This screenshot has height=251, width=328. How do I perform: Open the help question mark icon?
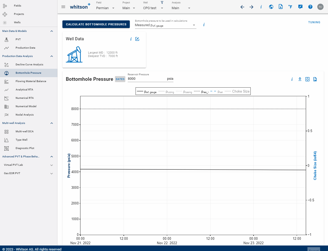click(x=310, y=7)
